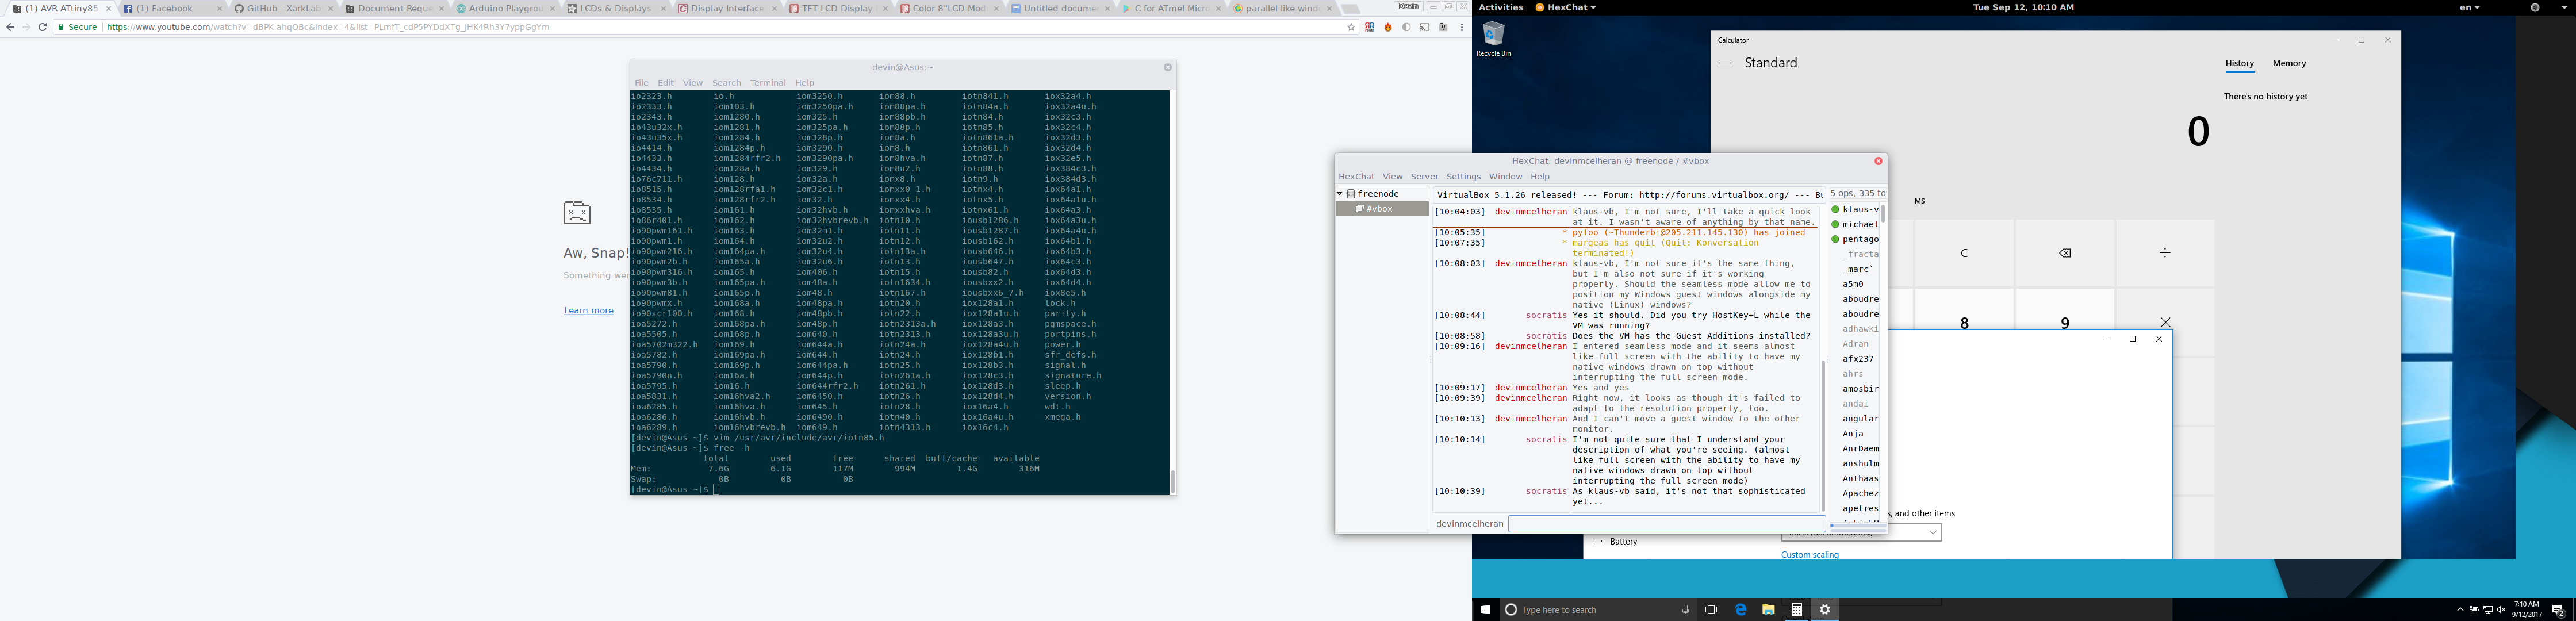Open the Windows Start menu

[x=1486, y=609]
